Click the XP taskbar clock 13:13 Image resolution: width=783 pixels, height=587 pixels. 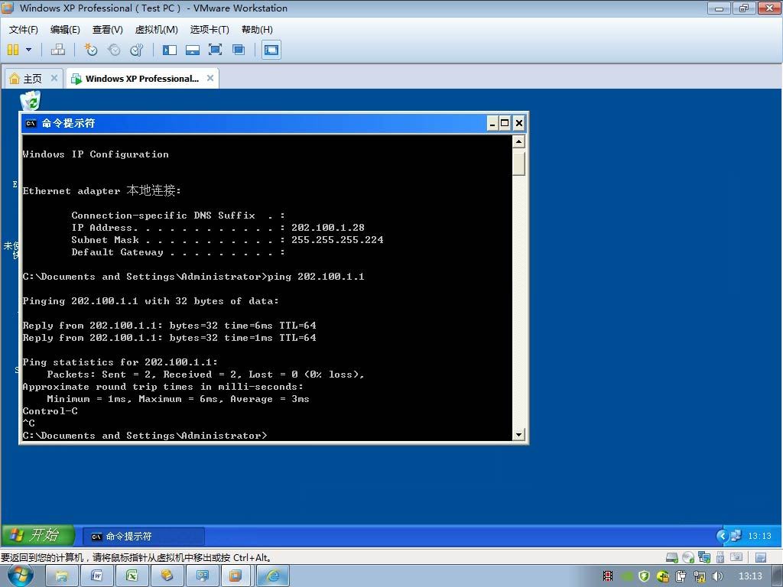click(759, 536)
